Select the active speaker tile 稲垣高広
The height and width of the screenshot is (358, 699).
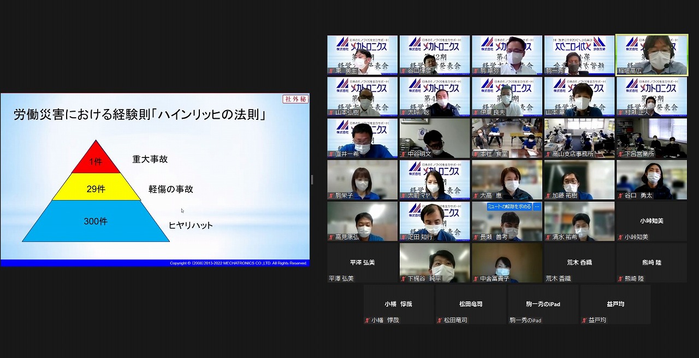(x=651, y=55)
